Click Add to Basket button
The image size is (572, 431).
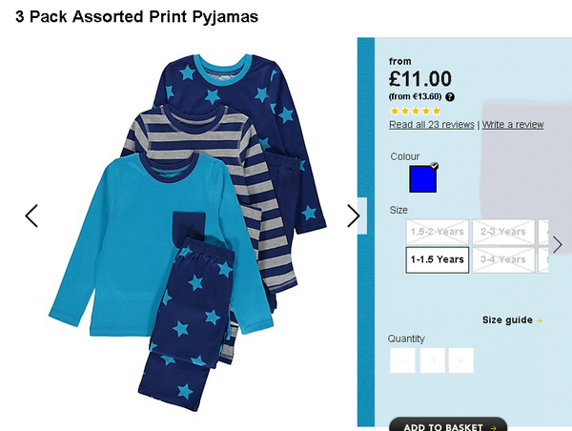[x=448, y=424]
